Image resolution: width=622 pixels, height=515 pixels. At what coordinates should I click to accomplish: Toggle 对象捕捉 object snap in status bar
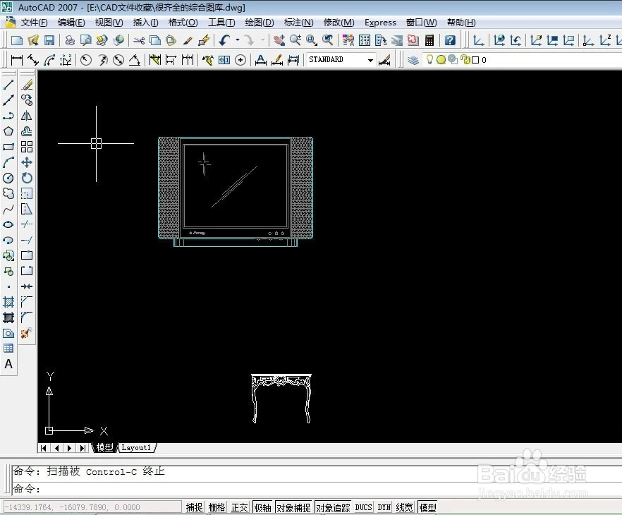click(x=293, y=507)
